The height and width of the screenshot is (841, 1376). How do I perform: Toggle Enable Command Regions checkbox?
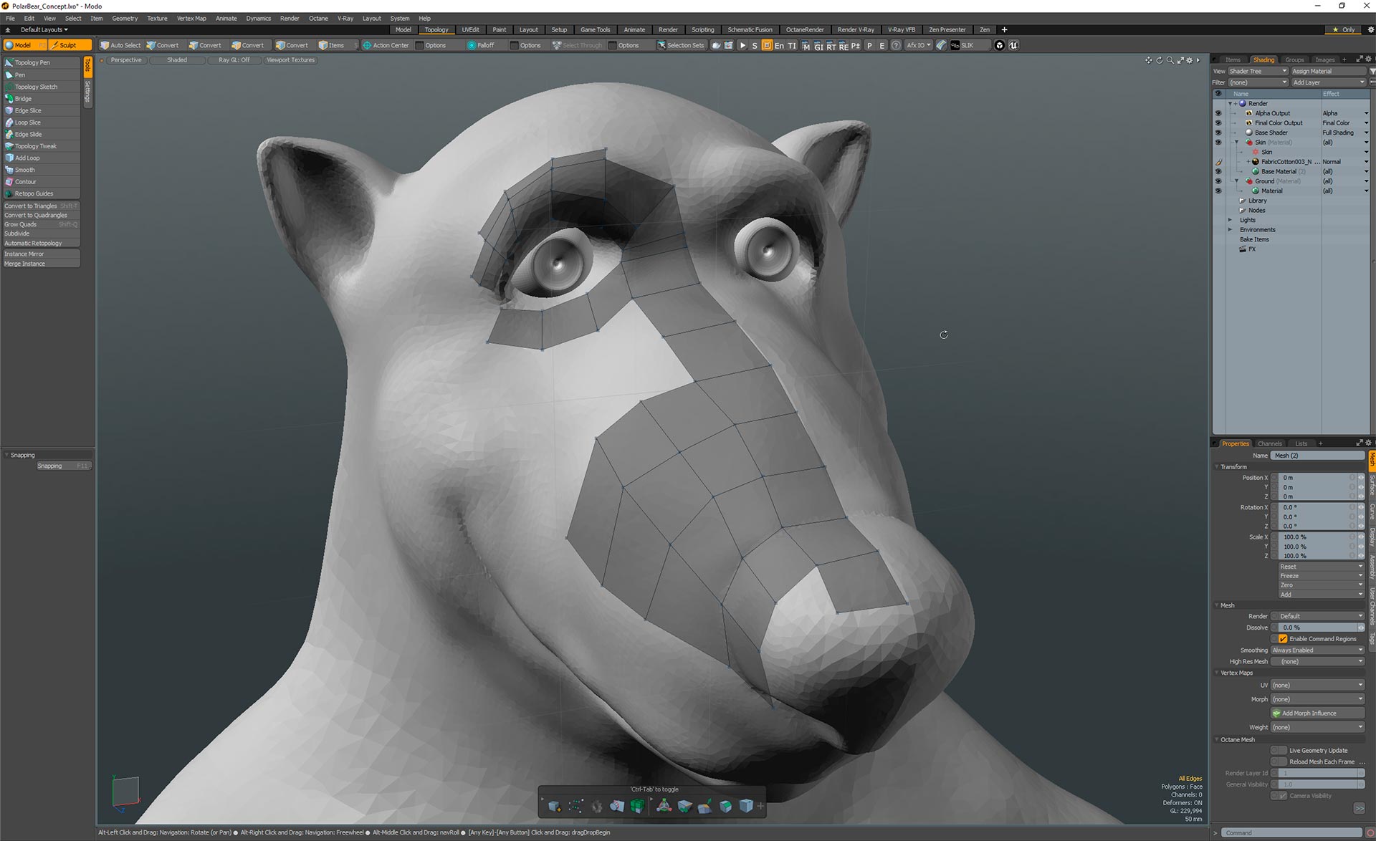click(x=1283, y=639)
